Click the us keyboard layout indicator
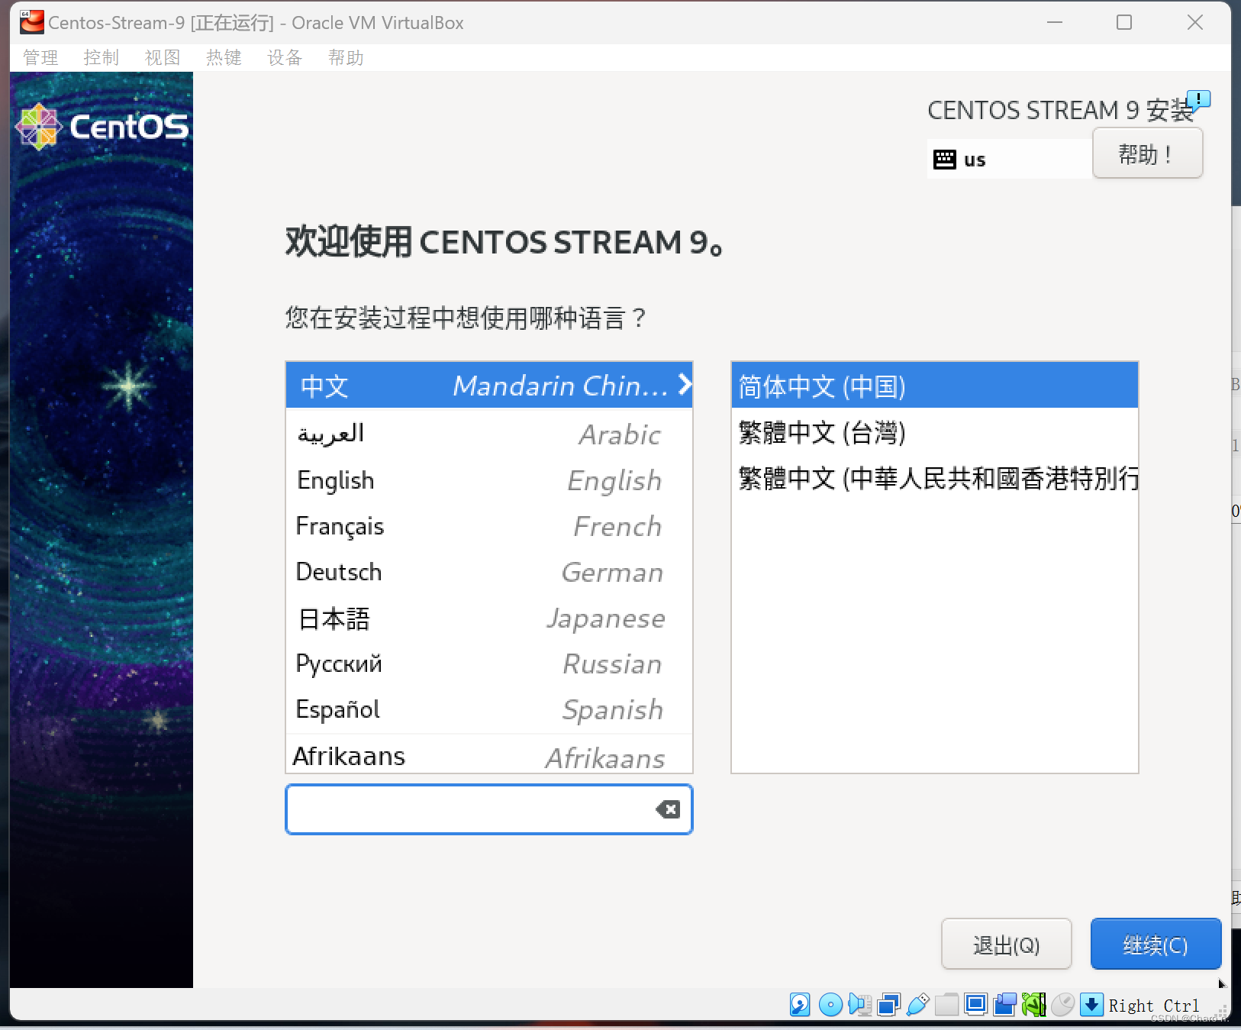The height and width of the screenshot is (1030, 1241). pos(1009,160)
